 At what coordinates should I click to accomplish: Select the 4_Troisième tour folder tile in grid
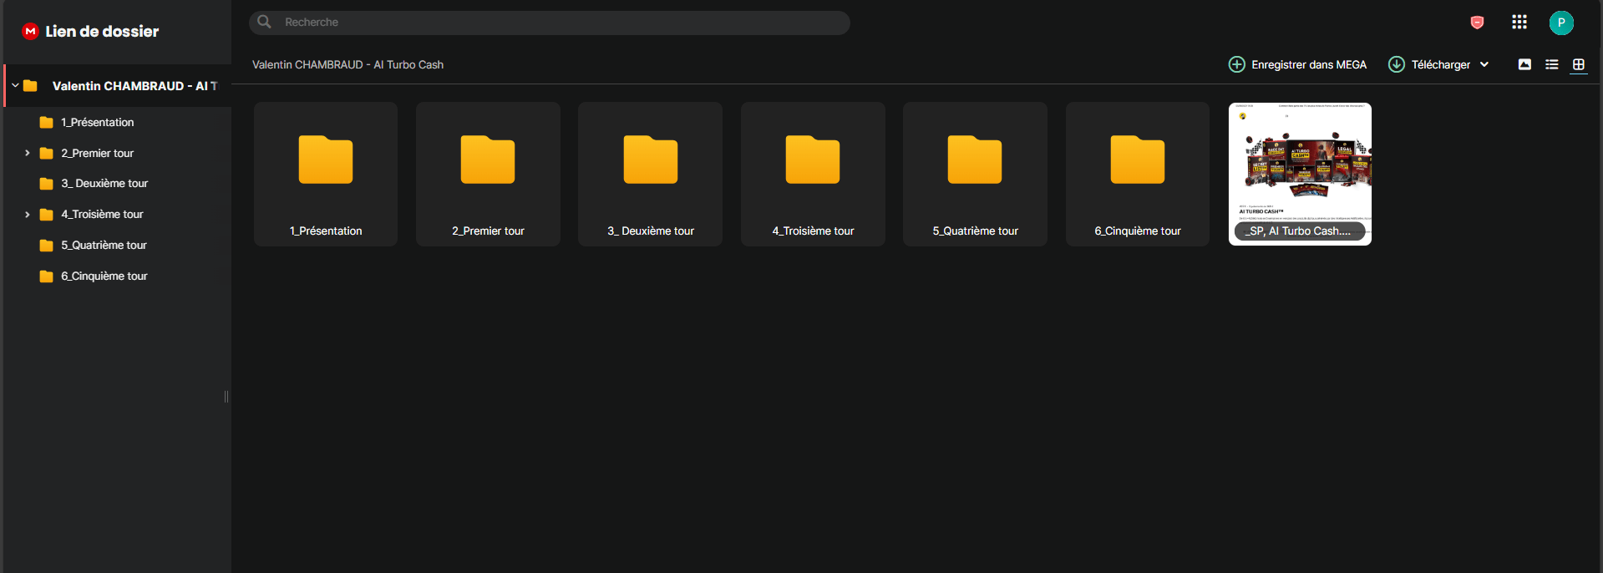point(813,174)
